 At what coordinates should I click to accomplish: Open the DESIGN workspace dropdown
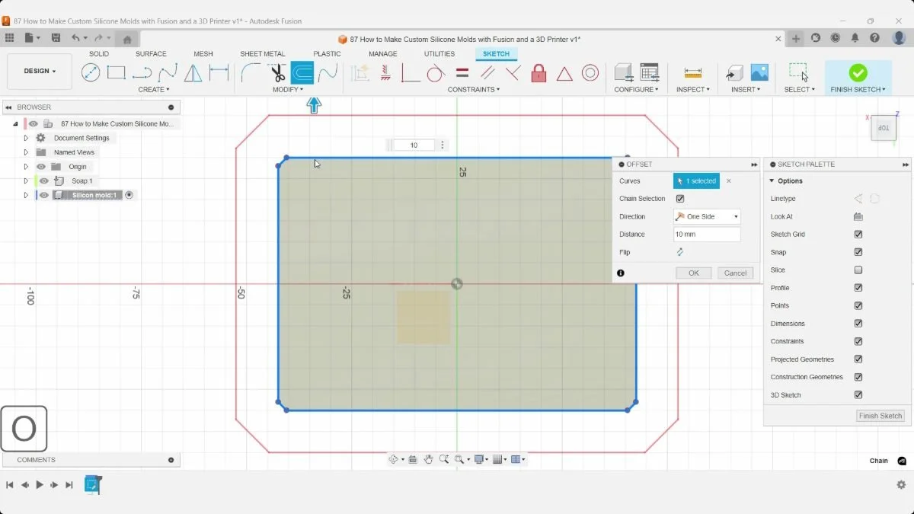40,72
